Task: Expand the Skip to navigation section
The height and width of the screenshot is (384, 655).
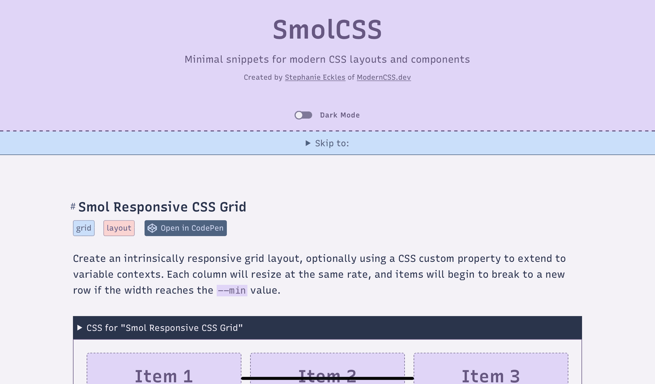Action: [x=327, y=143]
